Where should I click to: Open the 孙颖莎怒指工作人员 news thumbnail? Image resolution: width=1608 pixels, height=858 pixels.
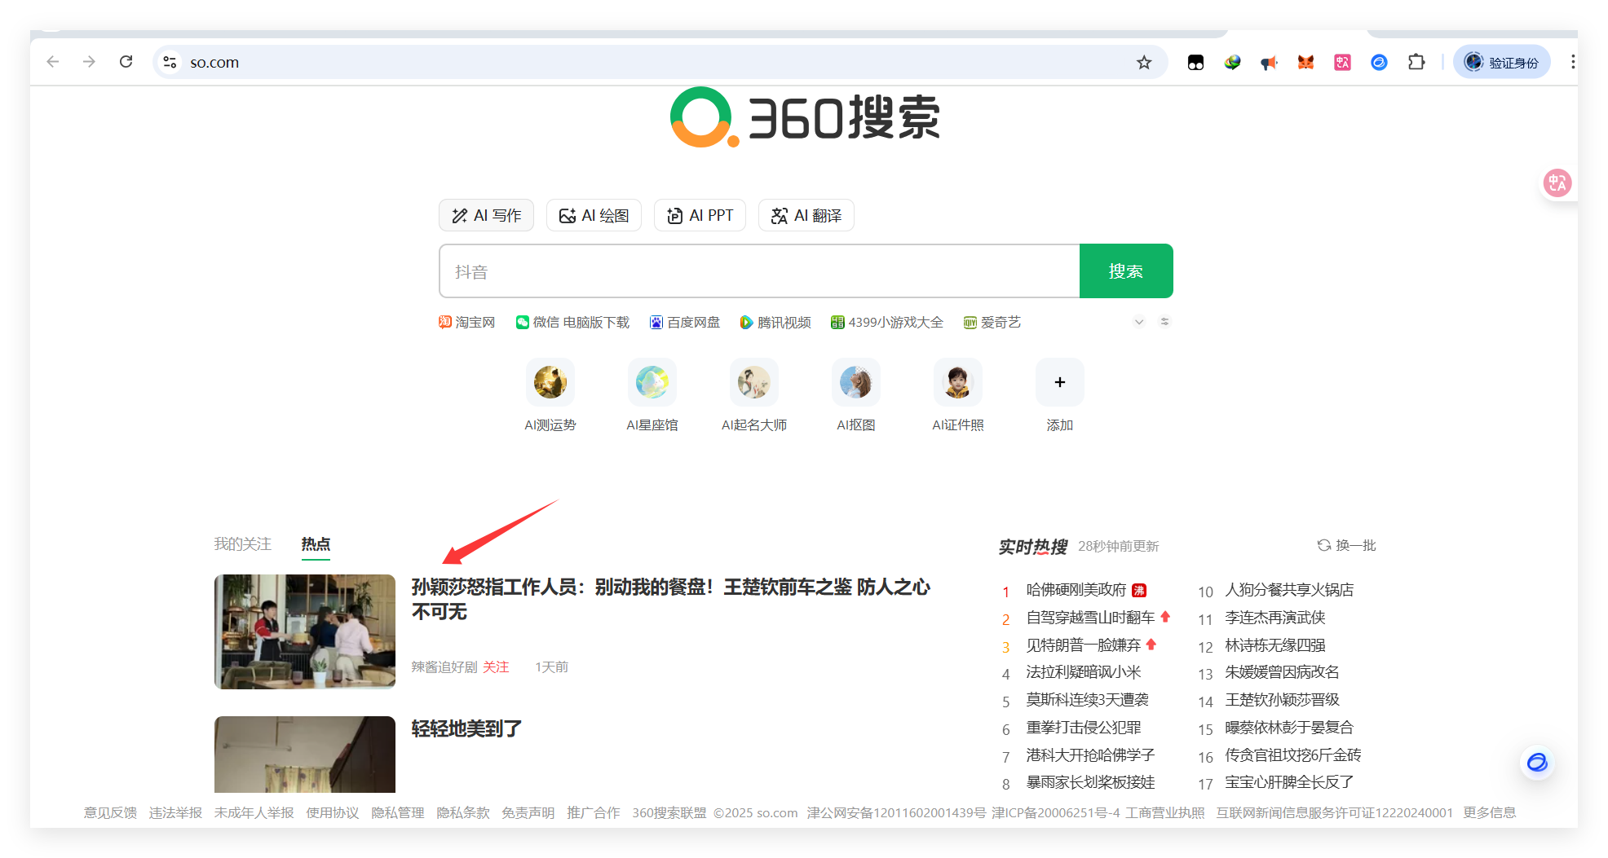click(305, 631)
